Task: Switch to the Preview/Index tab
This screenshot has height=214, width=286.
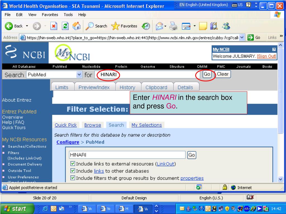Action: point(94,87)
